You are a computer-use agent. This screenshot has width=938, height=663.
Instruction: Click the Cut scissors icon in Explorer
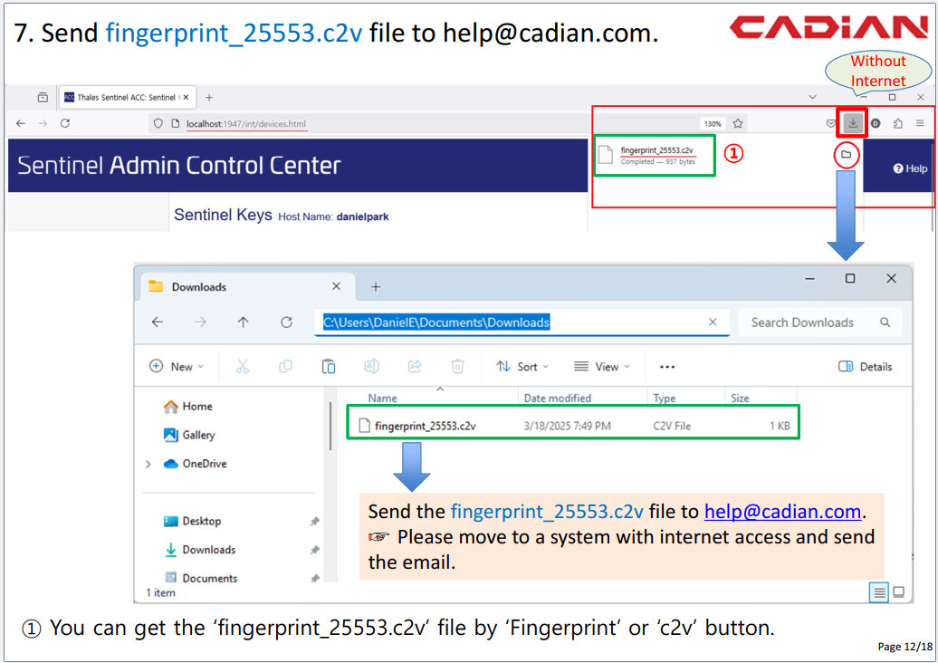pyautogui.click(x=242, y=366)
